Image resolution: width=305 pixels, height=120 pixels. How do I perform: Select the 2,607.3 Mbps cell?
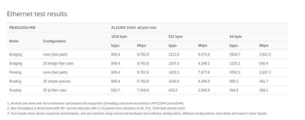pos(265,72)
